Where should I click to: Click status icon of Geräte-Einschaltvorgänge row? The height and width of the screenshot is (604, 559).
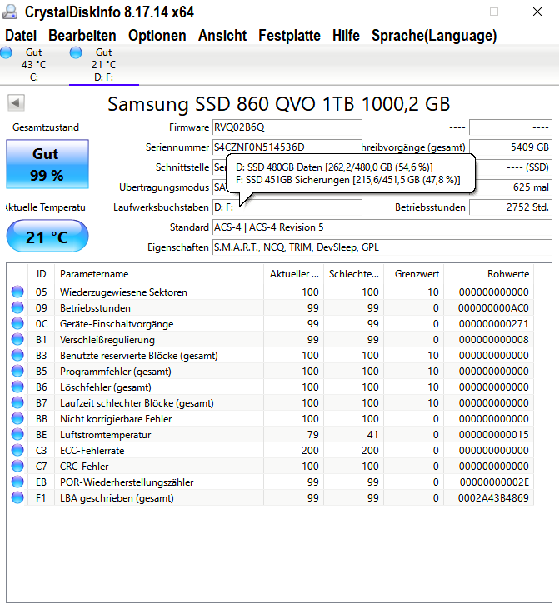[17, 323]
